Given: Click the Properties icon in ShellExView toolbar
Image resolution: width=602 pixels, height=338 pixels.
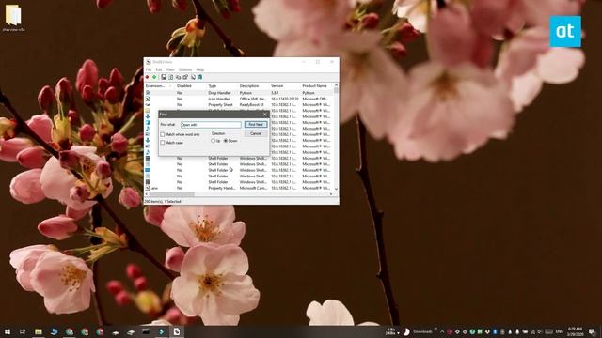Looking at the screenshot, I should coord(186,77).
